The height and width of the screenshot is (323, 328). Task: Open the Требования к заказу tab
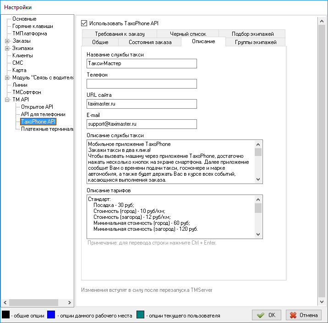tap(120, 34)
